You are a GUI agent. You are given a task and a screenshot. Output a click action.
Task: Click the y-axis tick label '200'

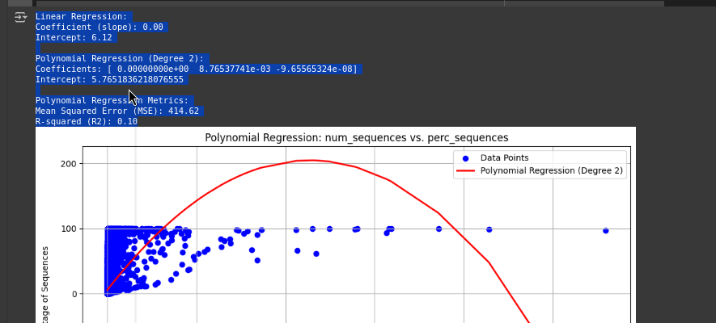[70, 164]
